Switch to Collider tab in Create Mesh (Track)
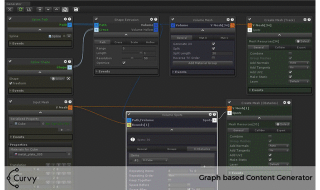This screenshot has width=320, height=190. coord(280,47)
